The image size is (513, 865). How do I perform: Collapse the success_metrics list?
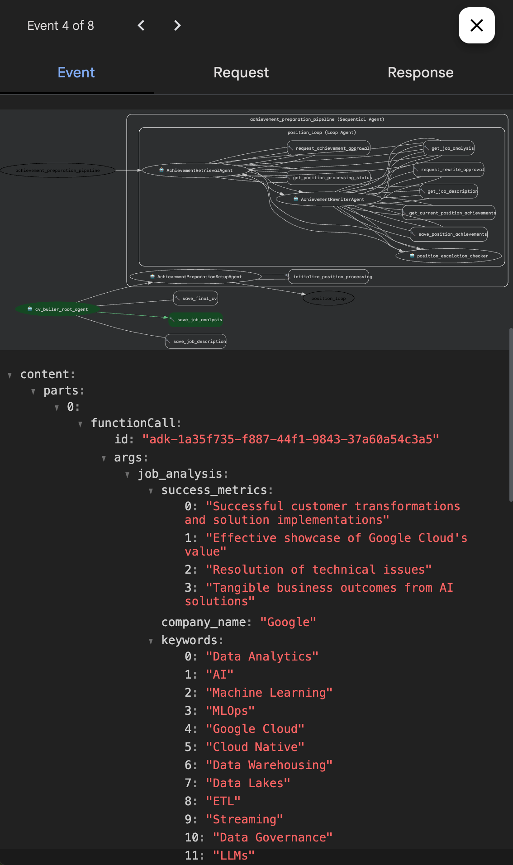tap(151, 491)
